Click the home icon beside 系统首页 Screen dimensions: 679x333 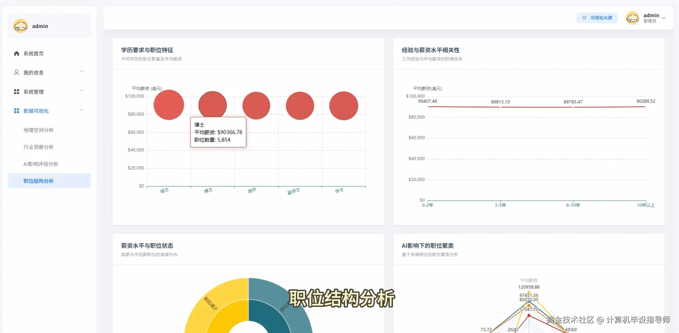[16, 54]
